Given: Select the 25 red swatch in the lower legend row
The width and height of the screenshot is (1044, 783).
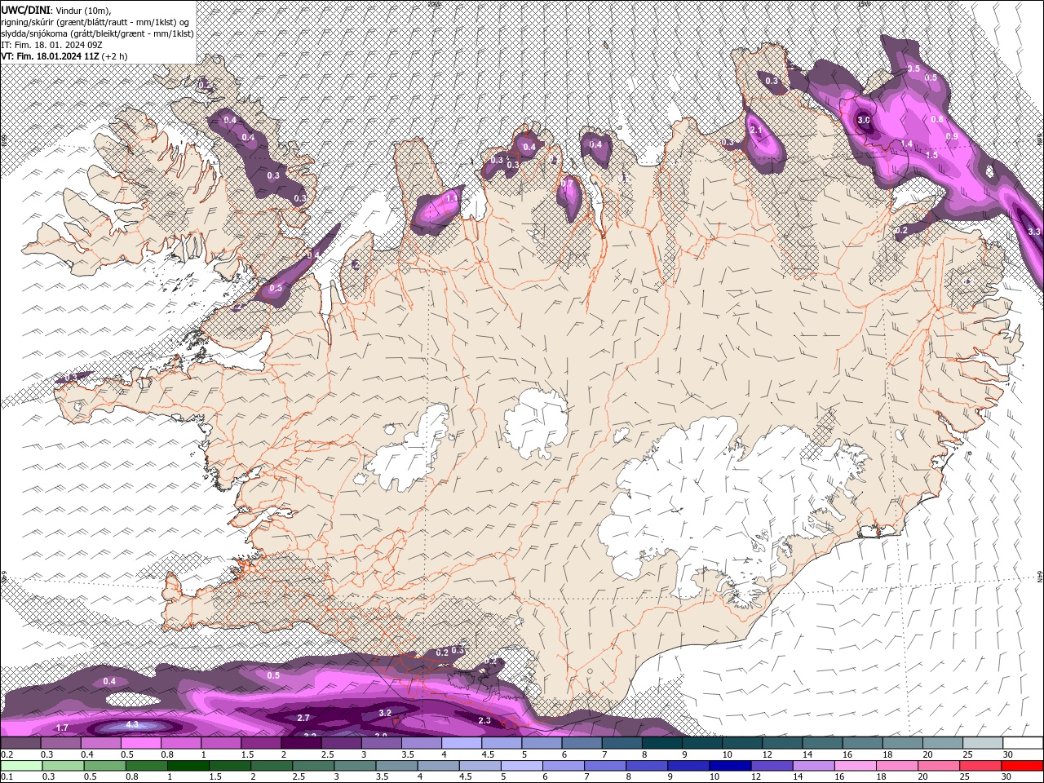Looking at the screenshot, I should point(981,766).
